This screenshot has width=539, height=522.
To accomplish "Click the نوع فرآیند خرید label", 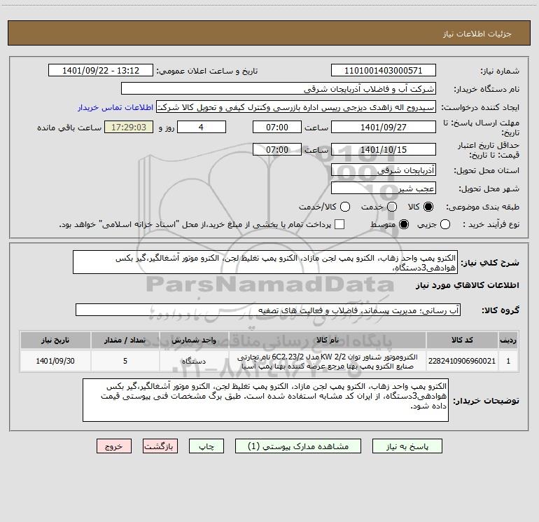I will [491, 224].
